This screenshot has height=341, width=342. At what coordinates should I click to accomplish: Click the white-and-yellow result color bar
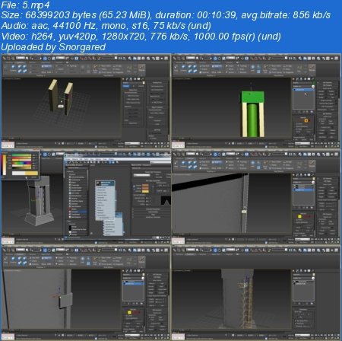25,173
